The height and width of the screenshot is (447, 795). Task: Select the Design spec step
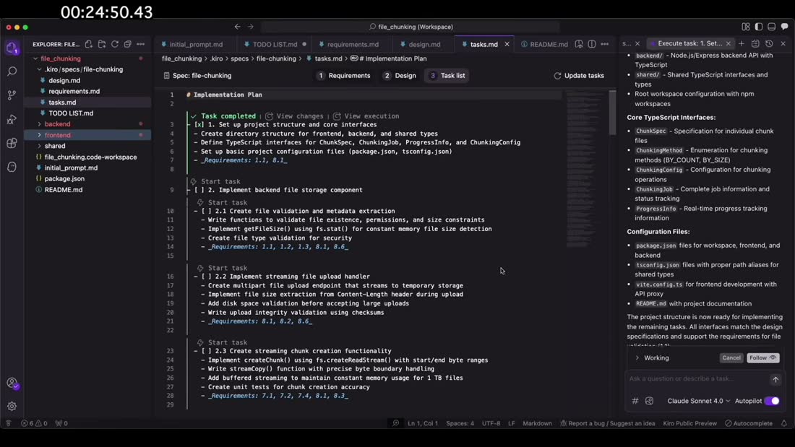pyautogui.click(x=400, y=76)
